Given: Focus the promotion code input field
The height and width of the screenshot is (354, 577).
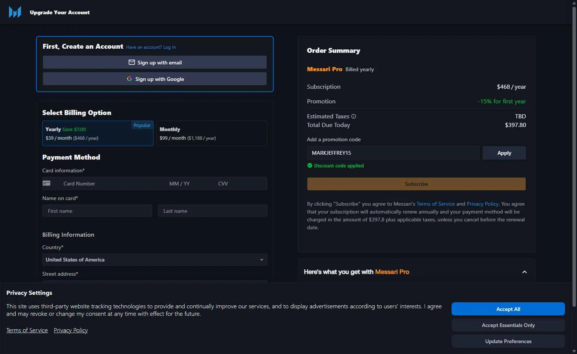Looking at the screenshot, I should pyautogui.click(x=393, y=153).
